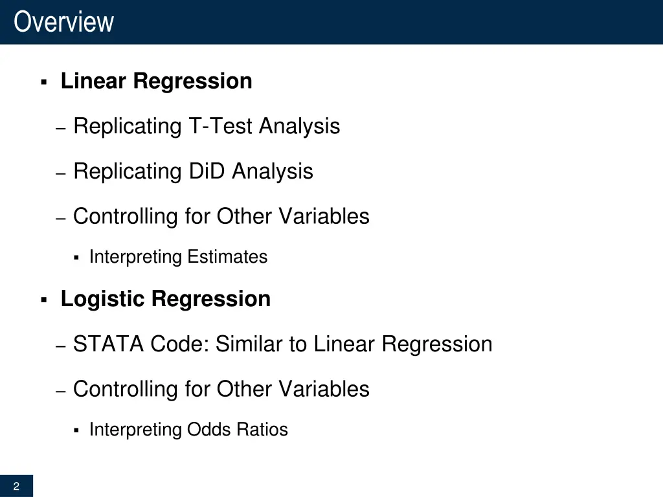Click the dash before STATA Code line
Screen dimensions: 663x497
coord(60,346)
